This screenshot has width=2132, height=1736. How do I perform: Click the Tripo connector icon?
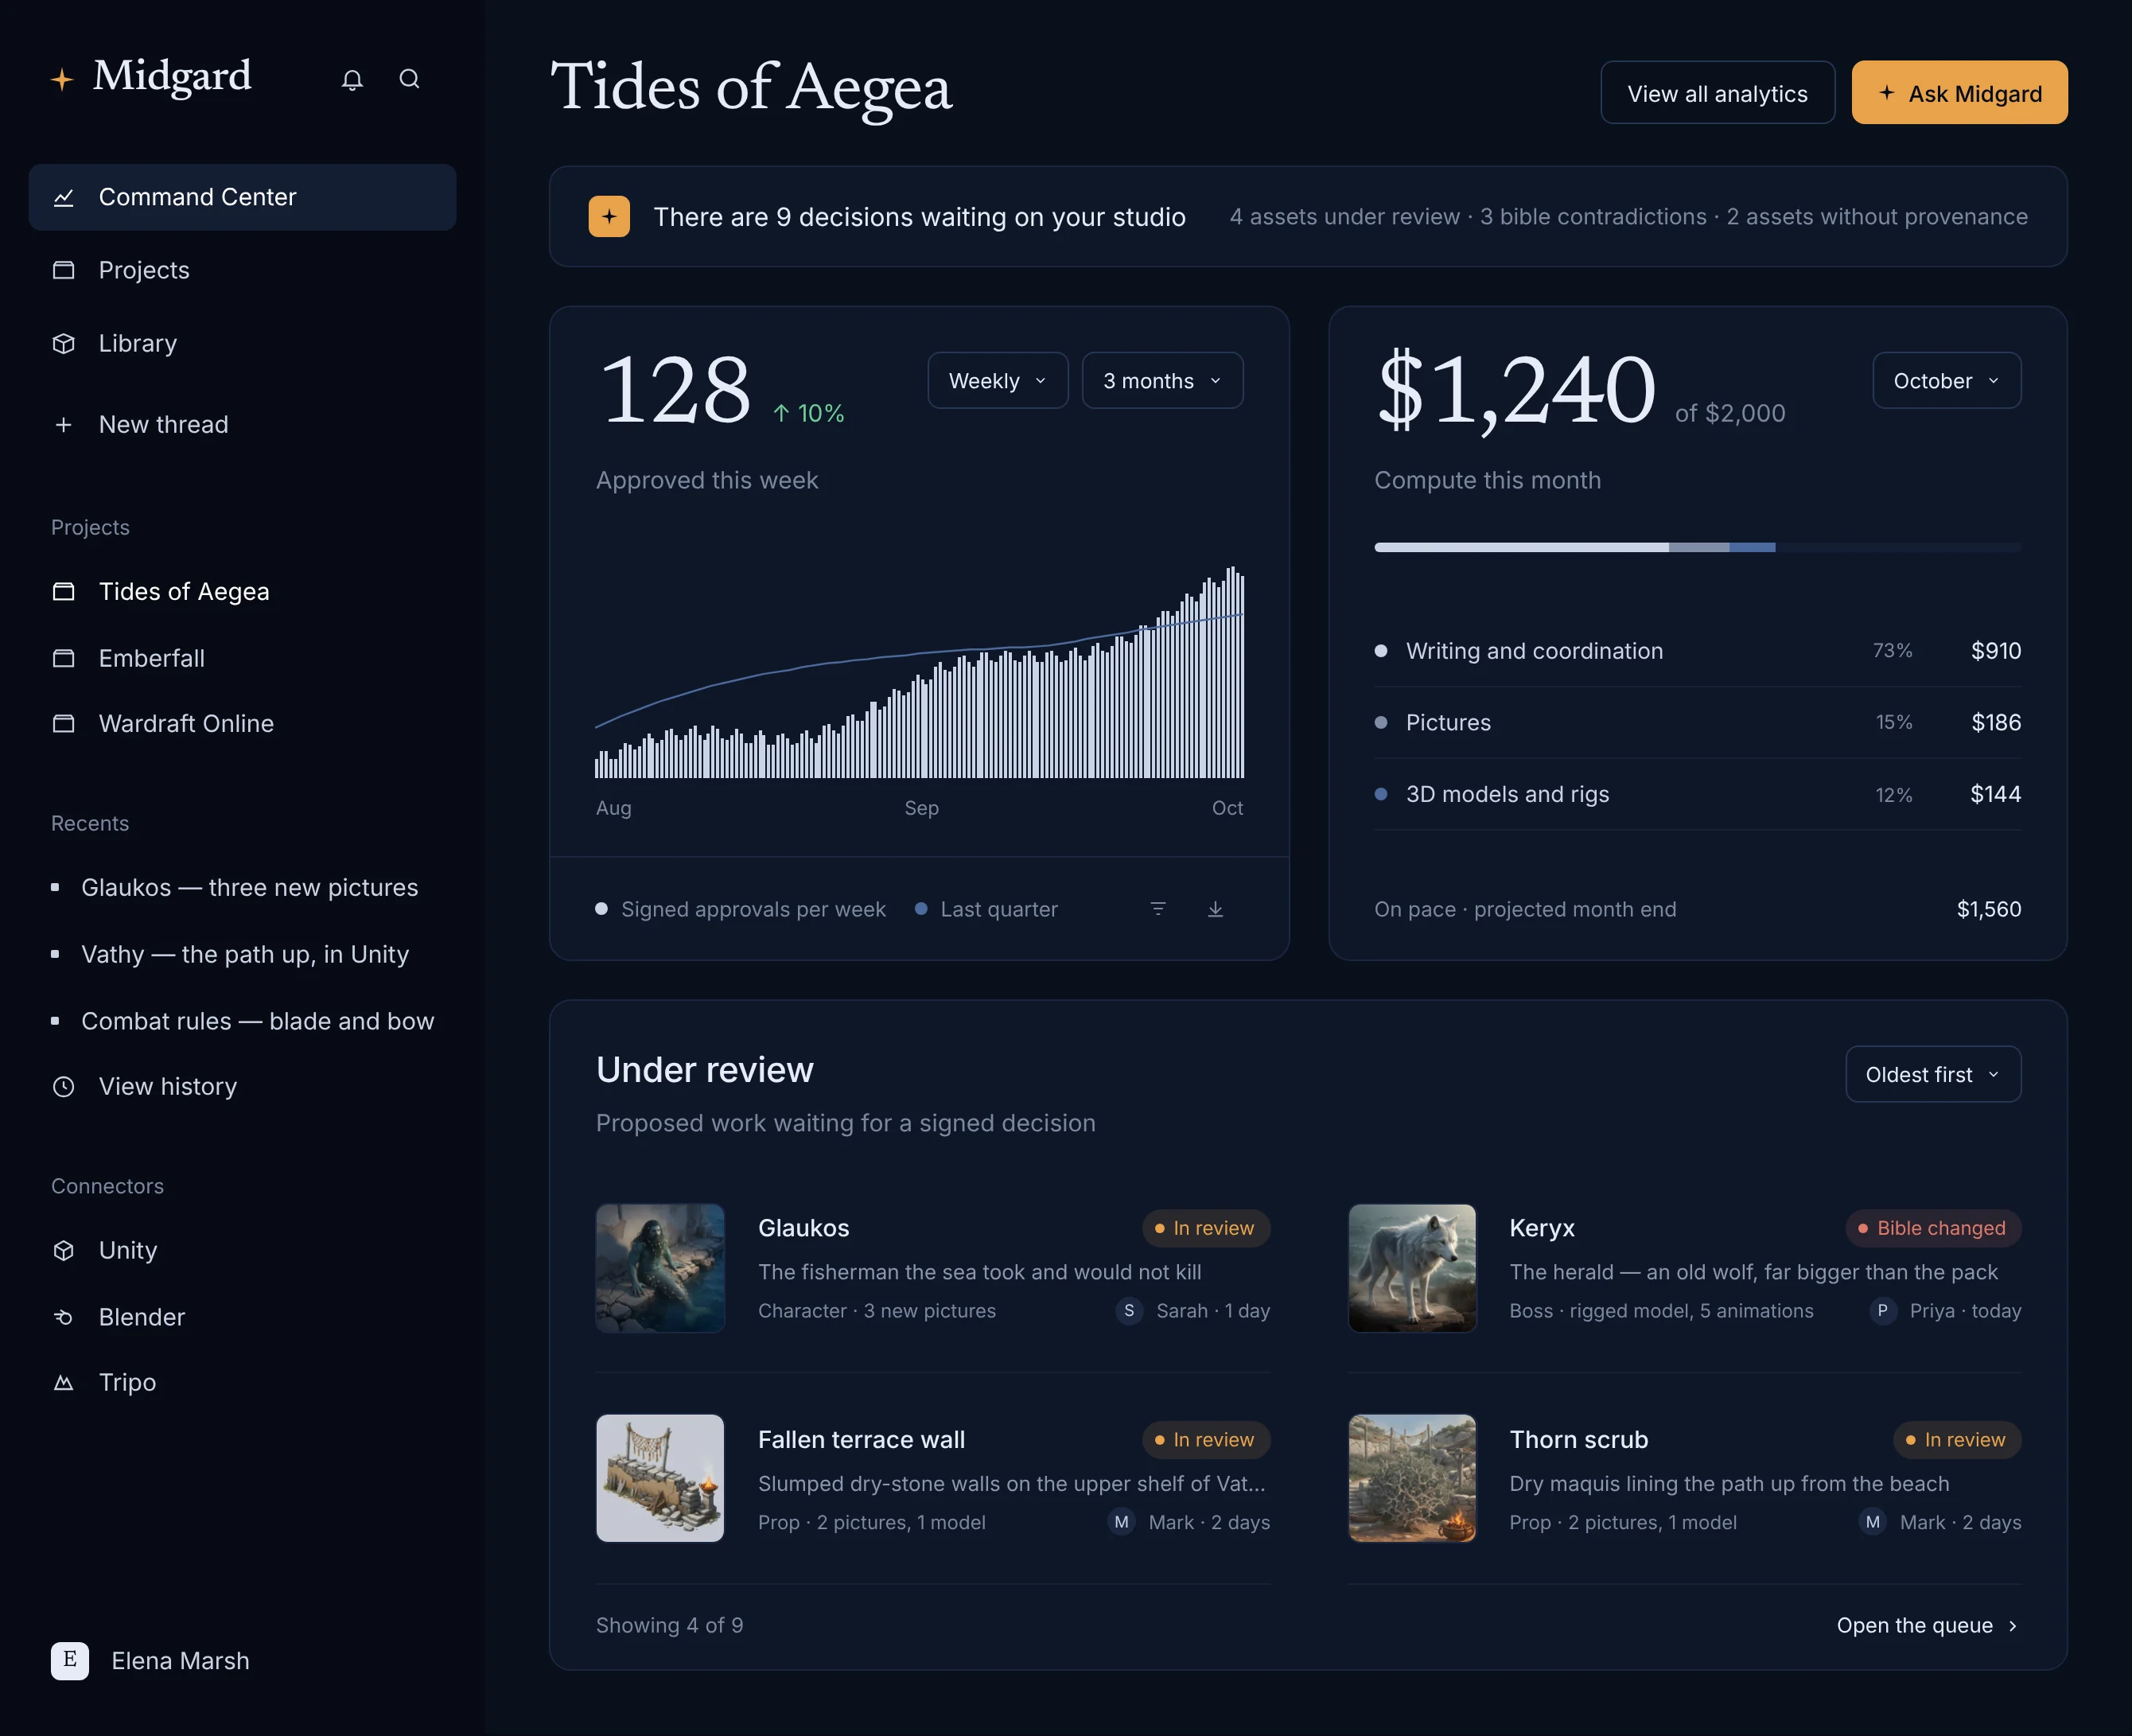pos(64,1383)
